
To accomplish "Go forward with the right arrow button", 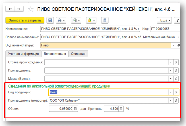I will (x=19, y=9).
